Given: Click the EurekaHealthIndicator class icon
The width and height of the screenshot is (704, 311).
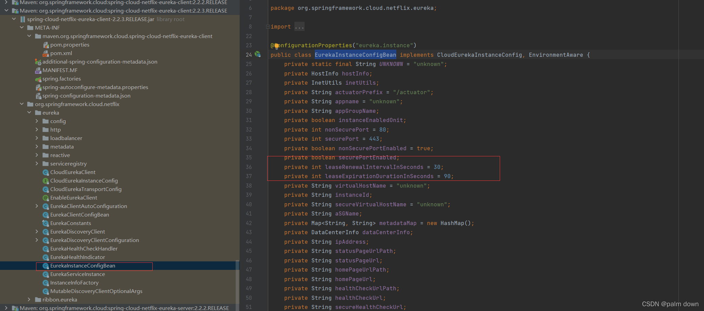Looking at the screenshot, I should point(46,257).
